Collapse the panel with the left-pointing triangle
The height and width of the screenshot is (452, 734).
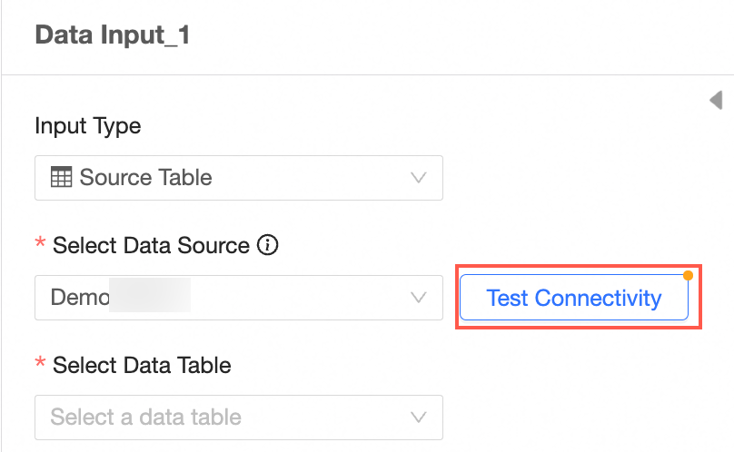[x=716, y=100]
